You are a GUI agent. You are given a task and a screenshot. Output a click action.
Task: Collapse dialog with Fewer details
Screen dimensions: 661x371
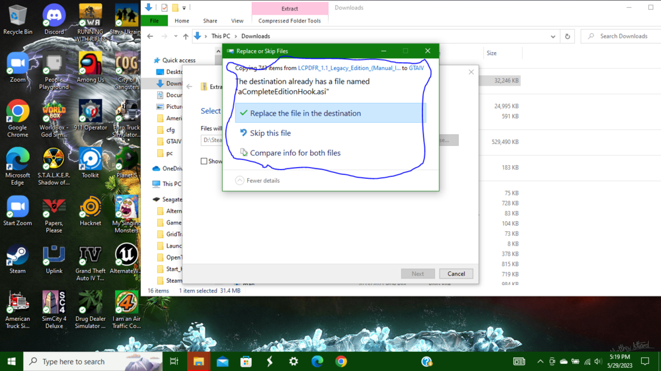(258, 180)
